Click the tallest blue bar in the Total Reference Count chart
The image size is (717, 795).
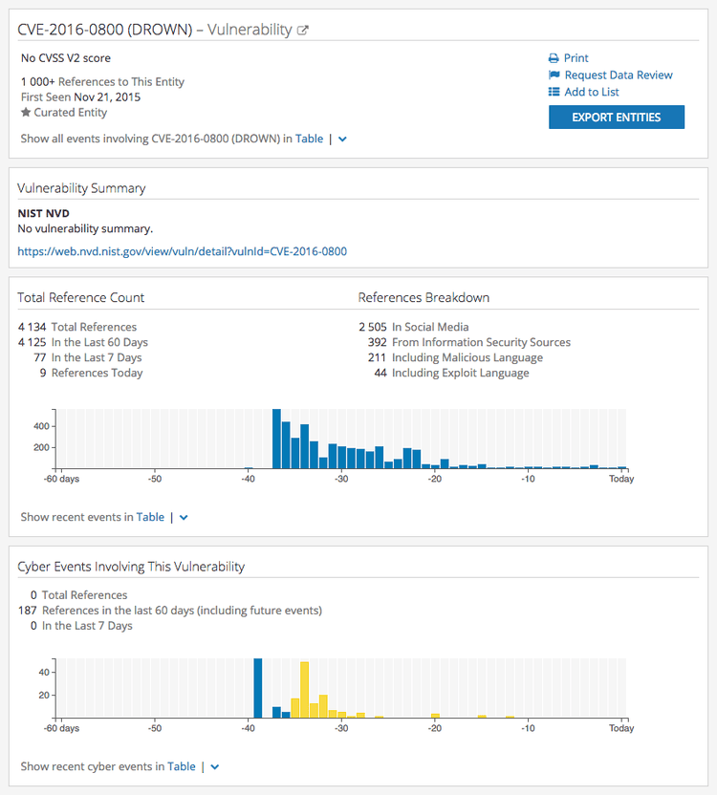click(x=276, y=440)
